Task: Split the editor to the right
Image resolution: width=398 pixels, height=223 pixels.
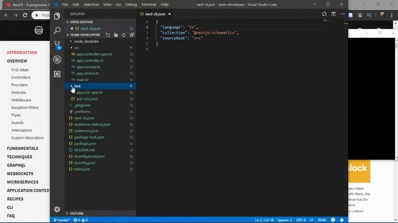Action: point(333,14)
